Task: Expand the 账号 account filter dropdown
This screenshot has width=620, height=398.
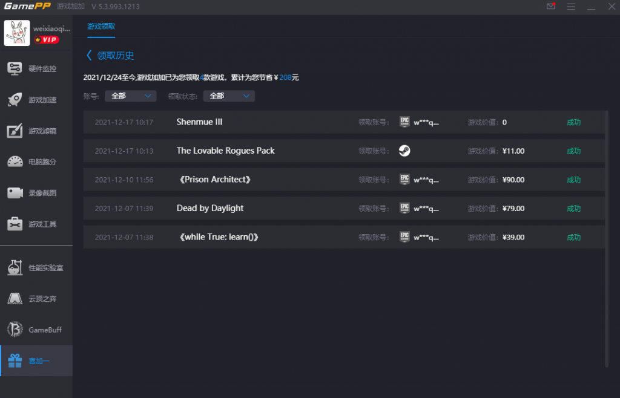Action: pos(131,96)
